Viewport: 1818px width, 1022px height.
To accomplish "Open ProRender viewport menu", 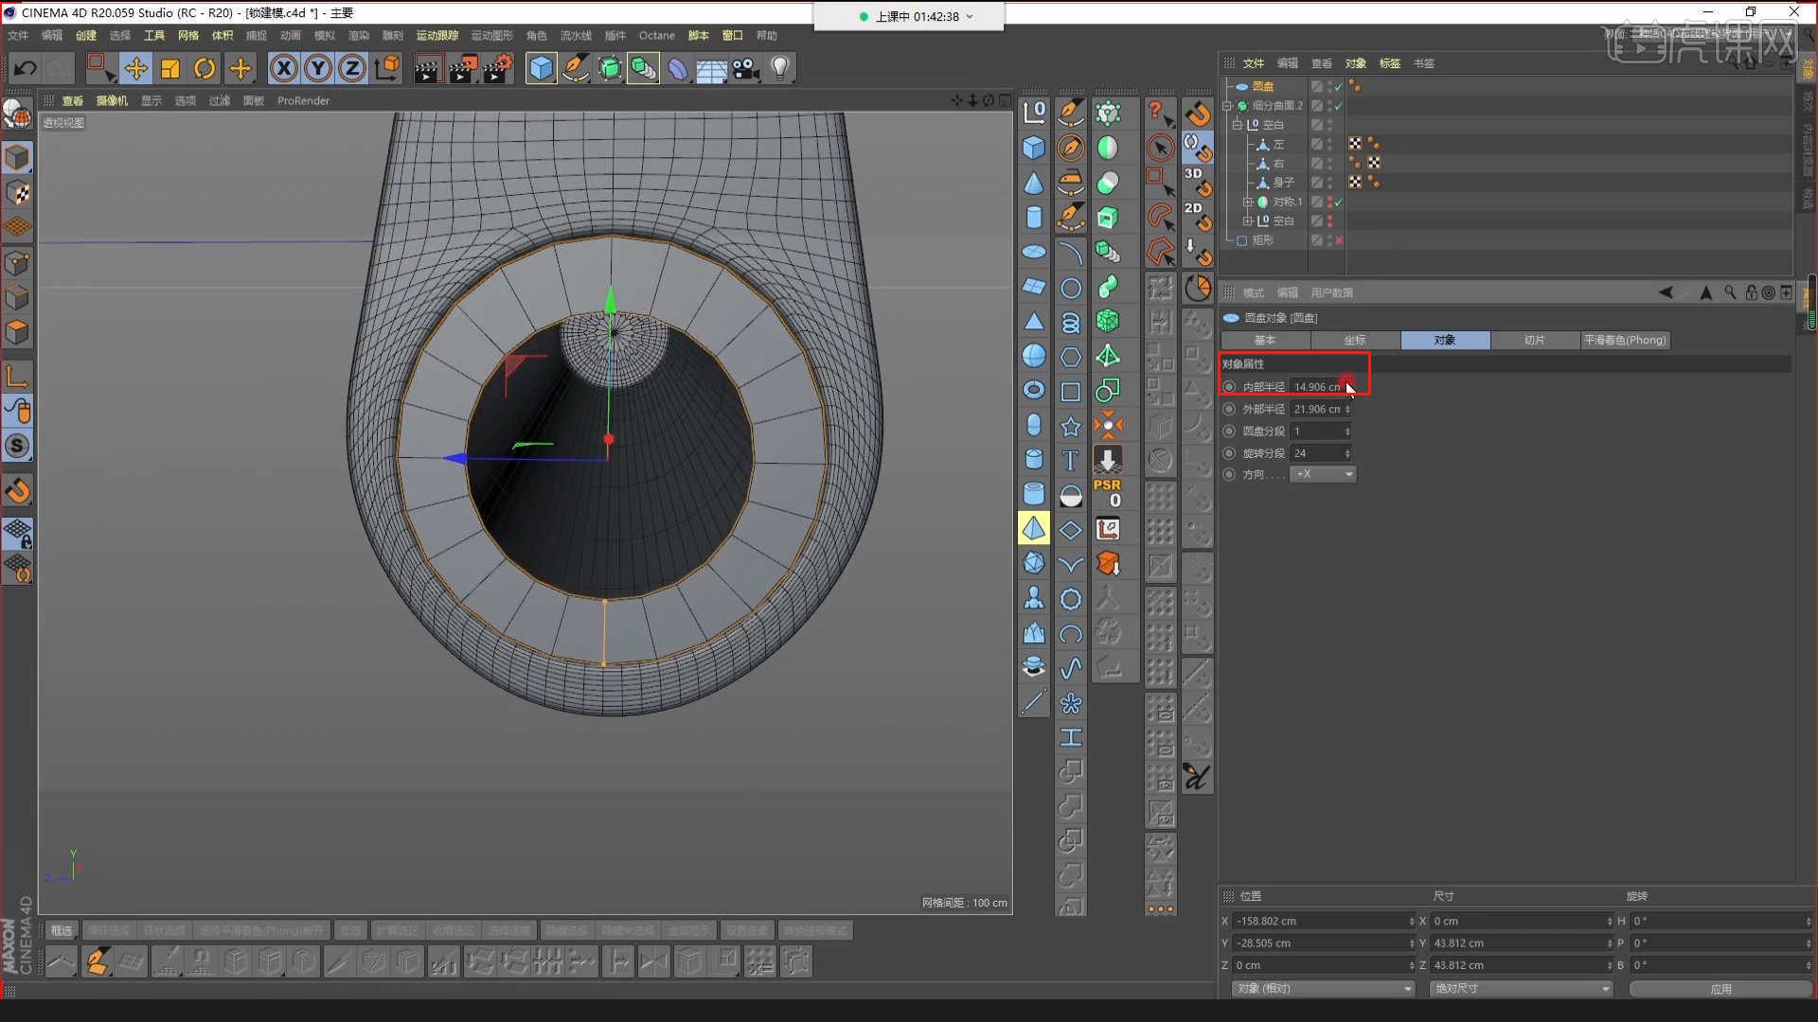I will point(304,100).
